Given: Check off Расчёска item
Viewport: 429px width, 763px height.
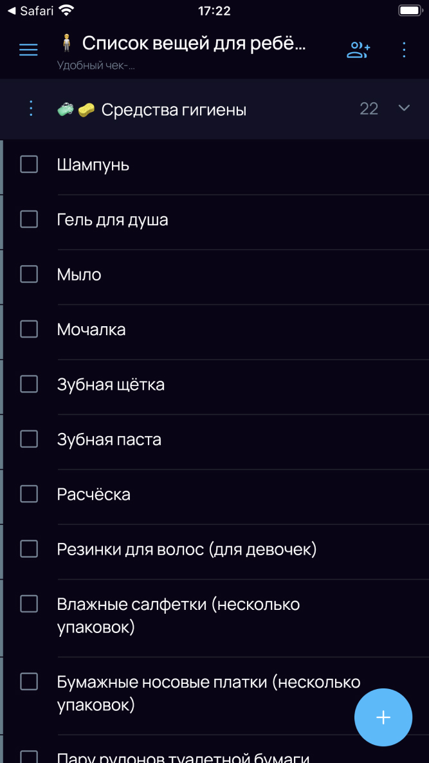Looking at the screenshot, I should (29, 494).
